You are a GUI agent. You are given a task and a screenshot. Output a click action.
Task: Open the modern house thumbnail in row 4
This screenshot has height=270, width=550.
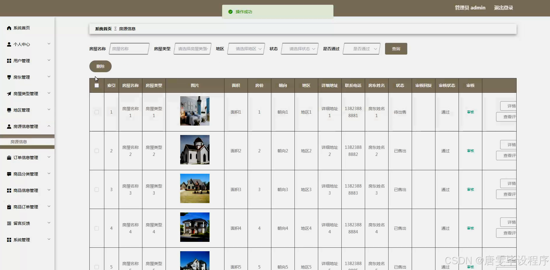point(195,227)
